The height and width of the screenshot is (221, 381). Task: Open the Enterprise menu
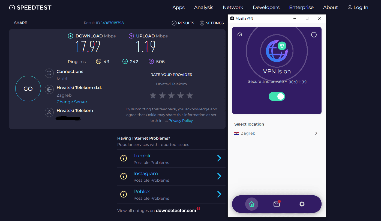click(301, 7)
